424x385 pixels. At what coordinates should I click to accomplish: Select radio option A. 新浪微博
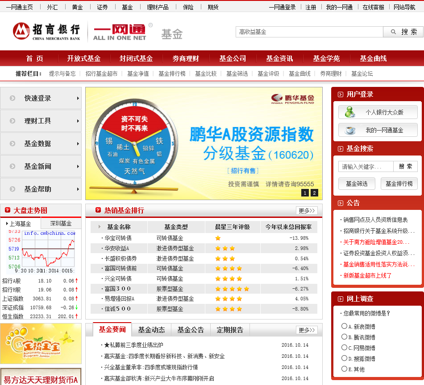coord(344,326)
